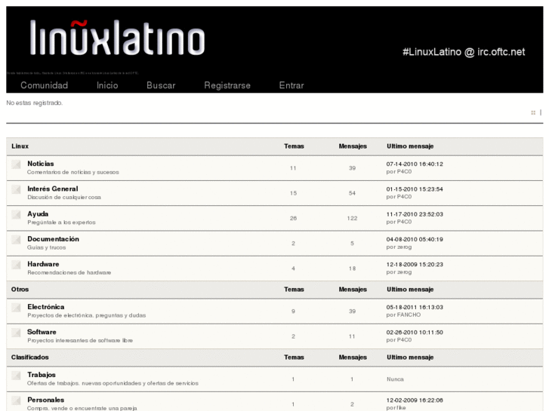The width and height of the screenshot is (549, 411).
Task: Click the Hardware forum status icon
Action: [16, 265]
